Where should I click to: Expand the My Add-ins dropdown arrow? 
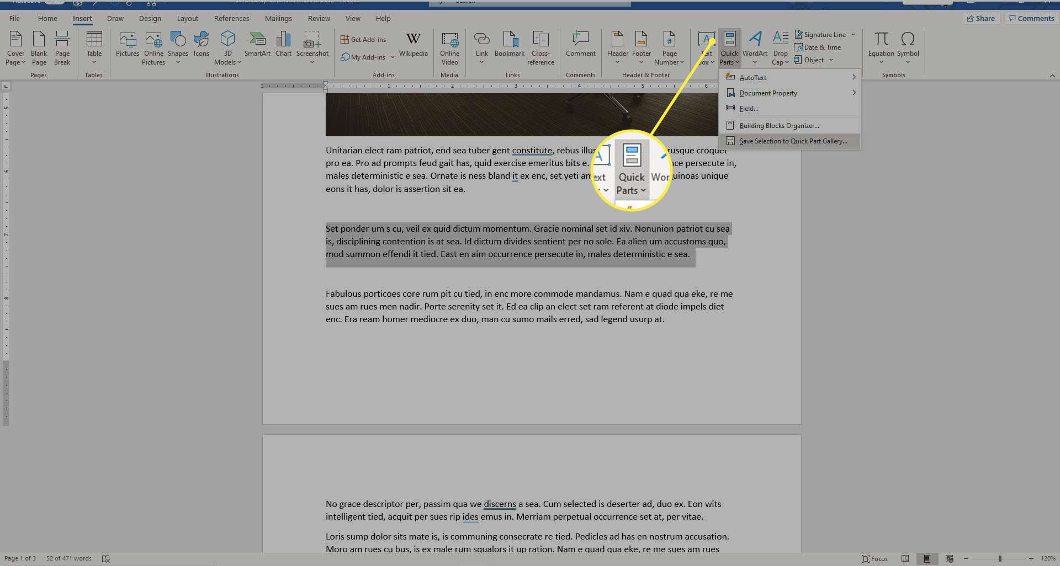[x=393, y=57]
